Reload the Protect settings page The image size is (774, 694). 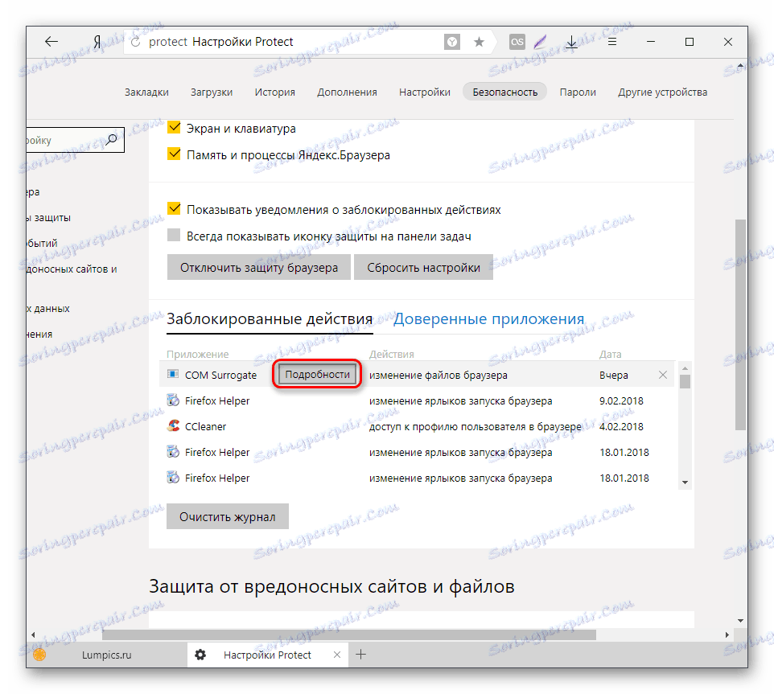tap(135, 42)
